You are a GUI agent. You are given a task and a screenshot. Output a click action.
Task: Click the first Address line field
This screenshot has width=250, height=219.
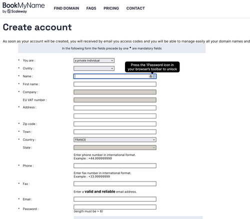click(x=115, y=108)
